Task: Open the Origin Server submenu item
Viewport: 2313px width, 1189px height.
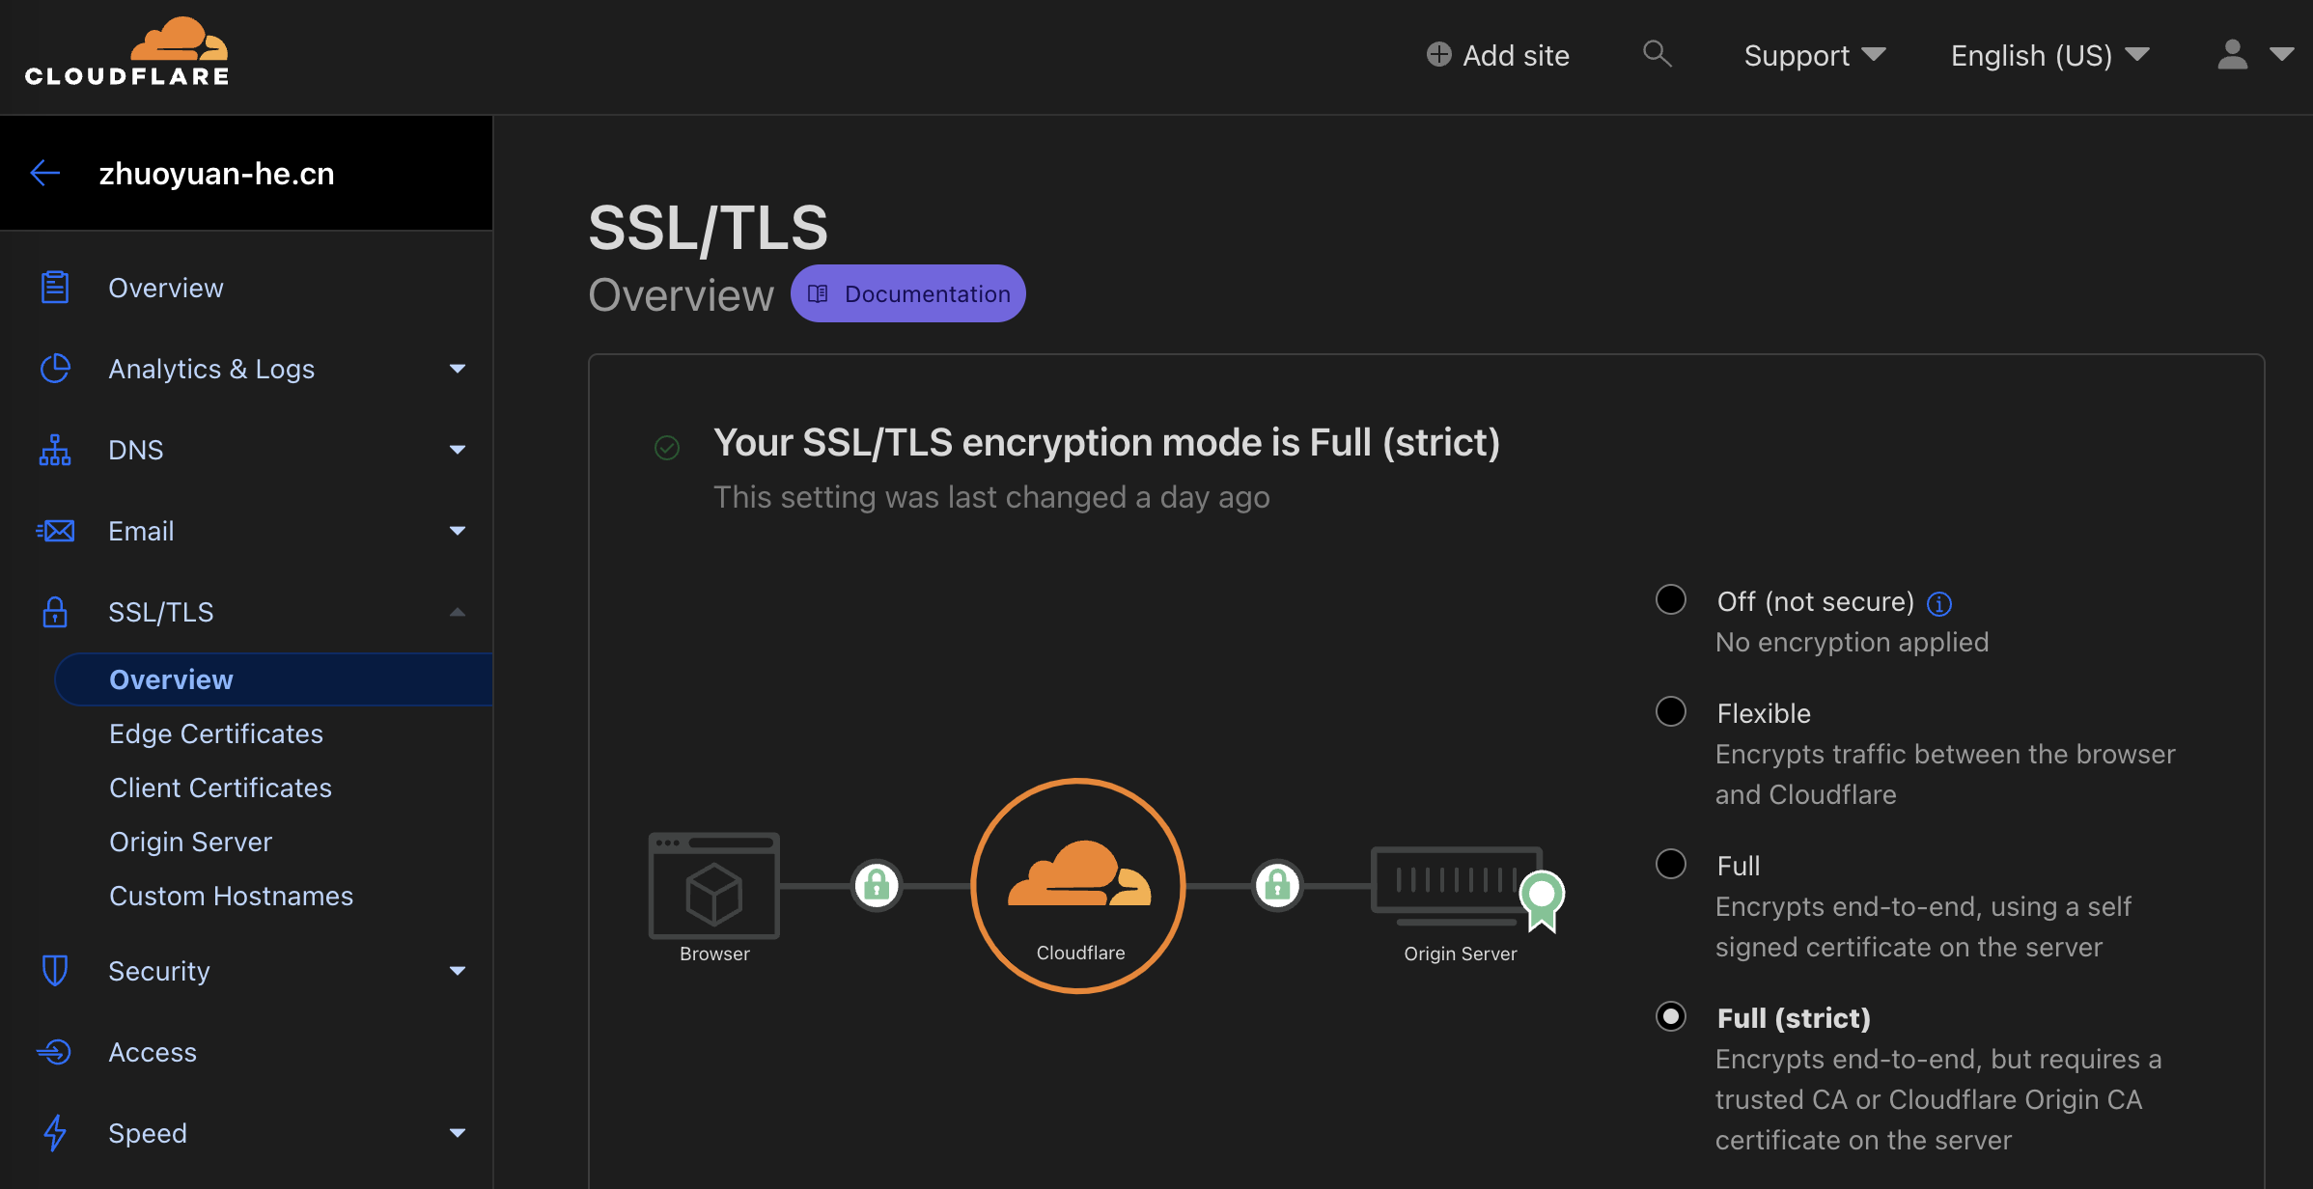Action: tap(191, 842)
